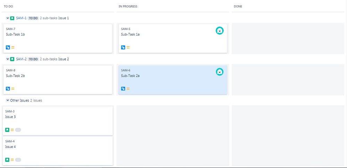347x168 pixels.
Task: Click the SAM-6 key text
Action: tap(126, 70)
